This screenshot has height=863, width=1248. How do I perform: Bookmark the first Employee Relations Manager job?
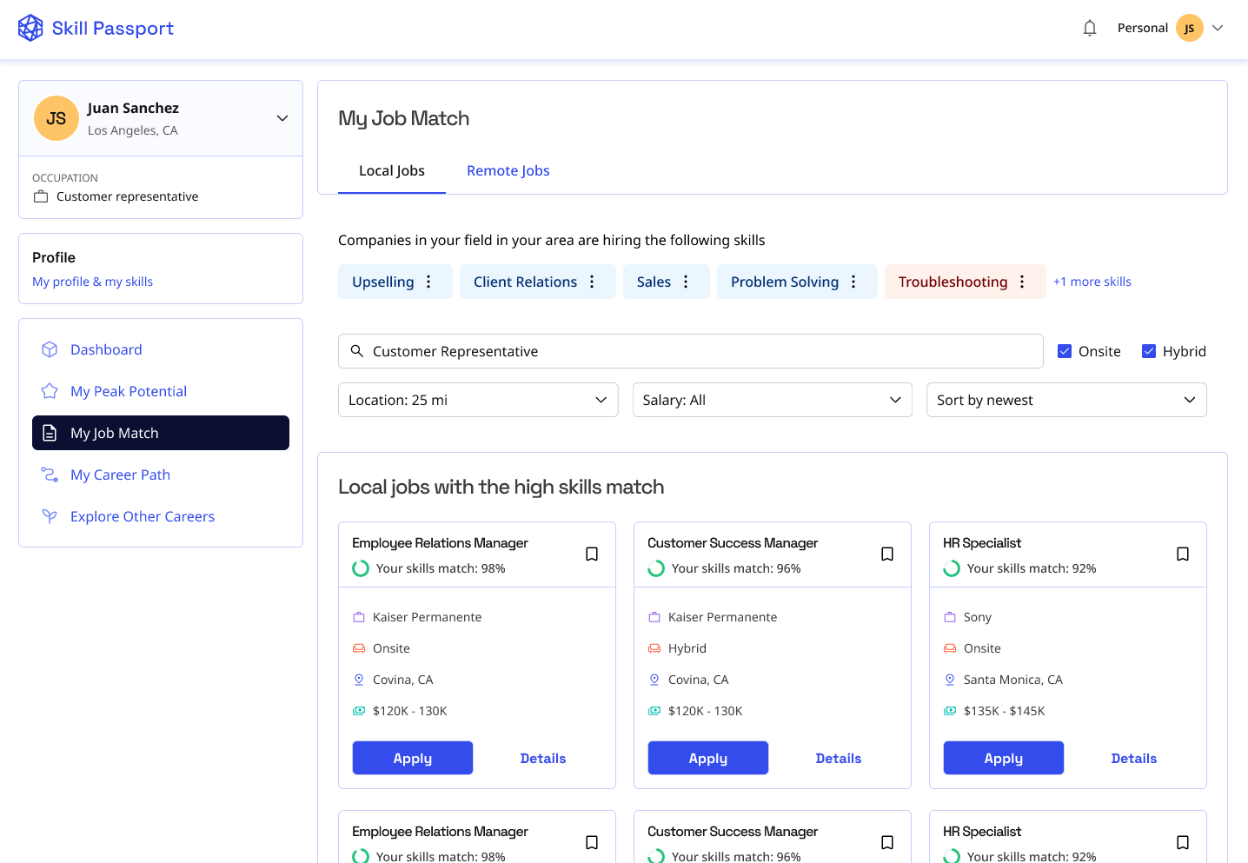click(592, 554)
